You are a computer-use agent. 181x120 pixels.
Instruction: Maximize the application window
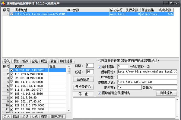[171, 3]
